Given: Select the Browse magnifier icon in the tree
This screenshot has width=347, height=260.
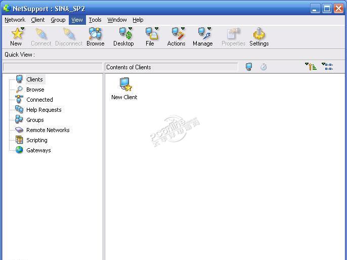Looking at the screenshot, I should coord(19,90).
